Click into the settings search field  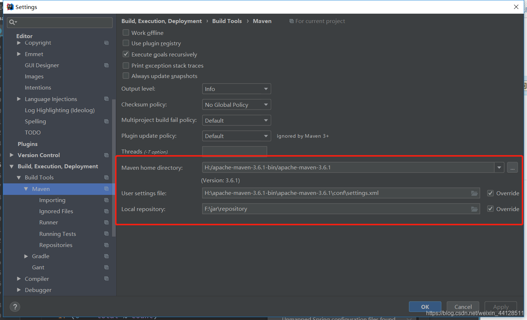point(60,22)
